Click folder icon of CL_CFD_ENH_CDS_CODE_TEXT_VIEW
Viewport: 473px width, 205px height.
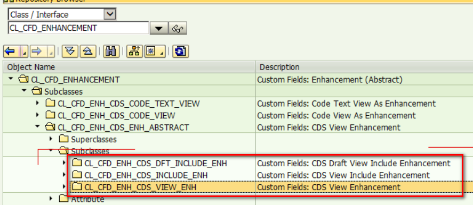coord(51,103)
